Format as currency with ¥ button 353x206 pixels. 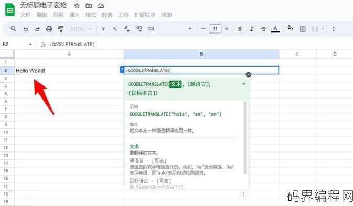point(103,29)
